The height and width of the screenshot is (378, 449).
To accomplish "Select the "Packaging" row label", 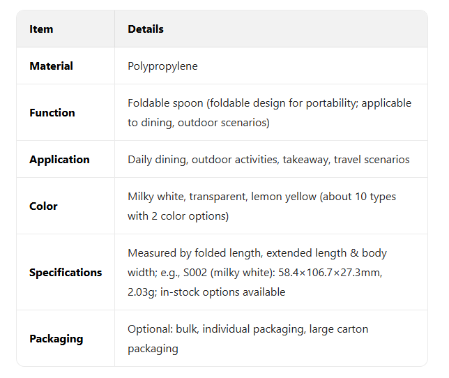I will pos(56,339).
